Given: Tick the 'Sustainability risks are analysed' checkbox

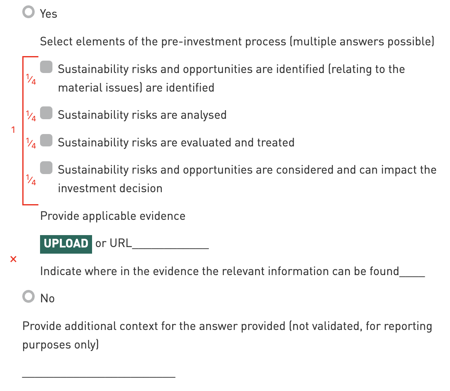Looking at the screenshot, I should 46,113.
